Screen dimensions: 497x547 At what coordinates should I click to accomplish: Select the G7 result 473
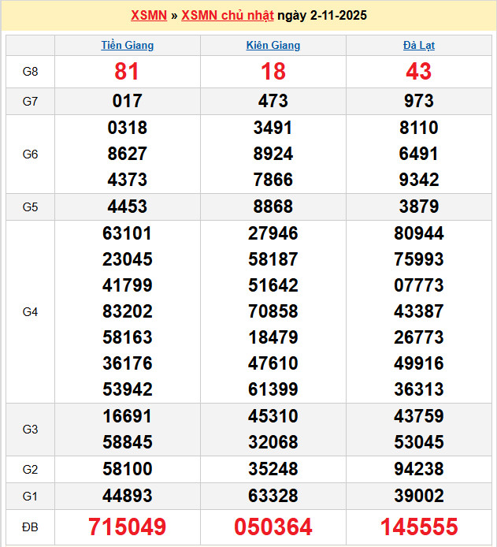[x=273, y=101]
